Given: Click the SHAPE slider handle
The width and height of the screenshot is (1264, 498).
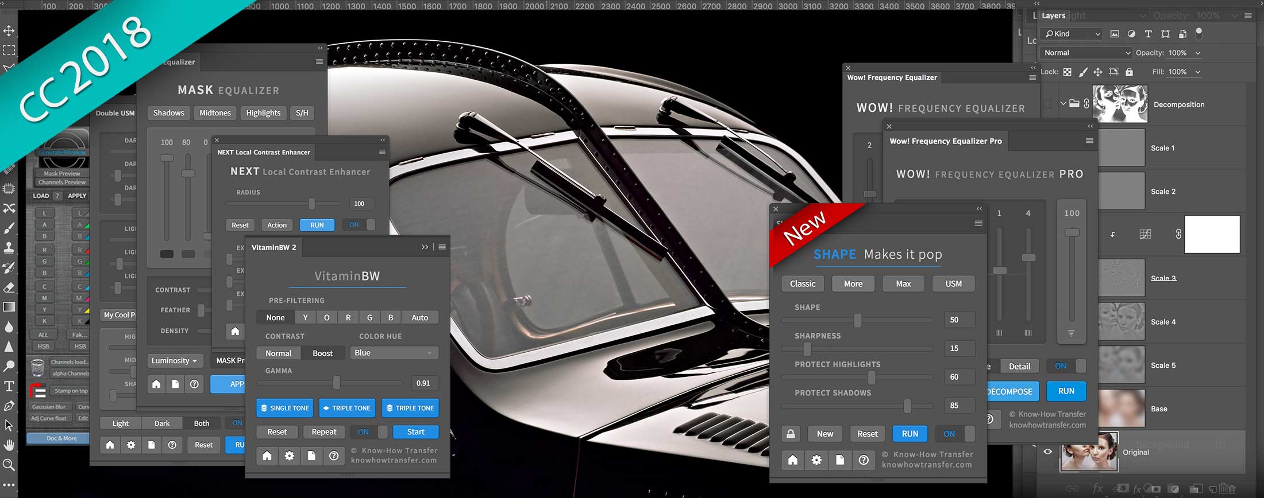Looking at the screenshot, I should pos(857,320).
